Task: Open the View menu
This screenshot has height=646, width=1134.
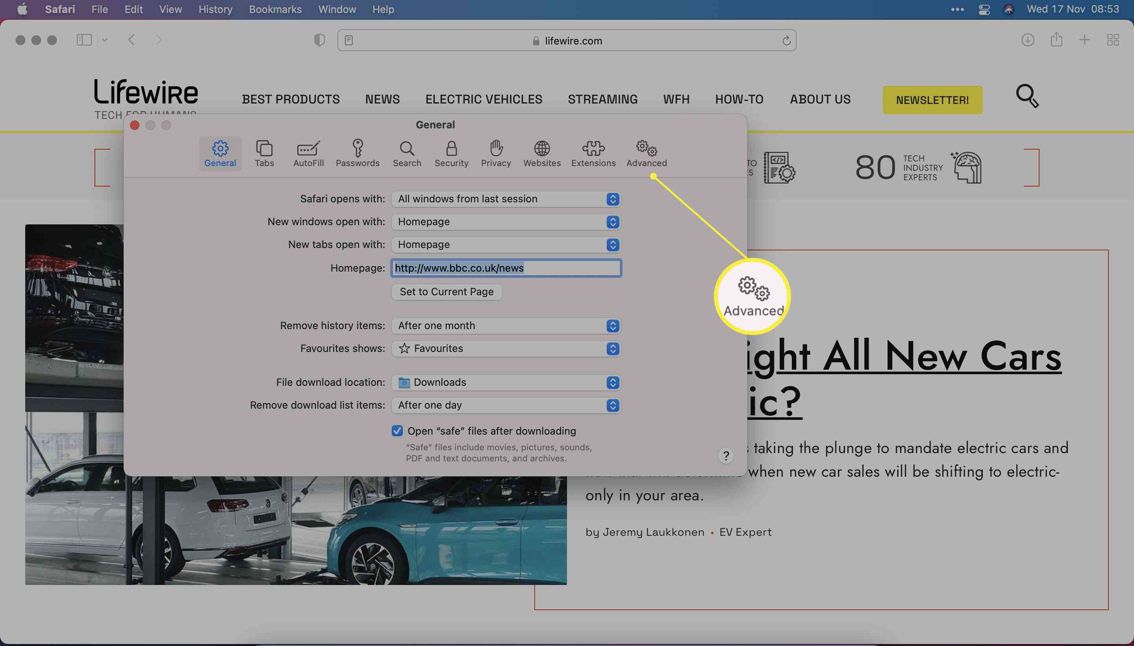Action: point(170,9)
